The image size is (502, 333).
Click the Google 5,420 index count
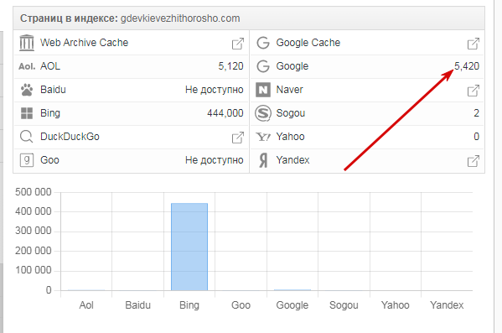point(467,66)
